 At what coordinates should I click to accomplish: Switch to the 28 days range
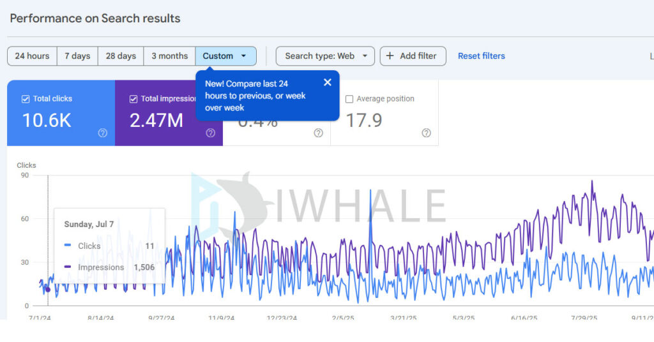tap(121, 56)
